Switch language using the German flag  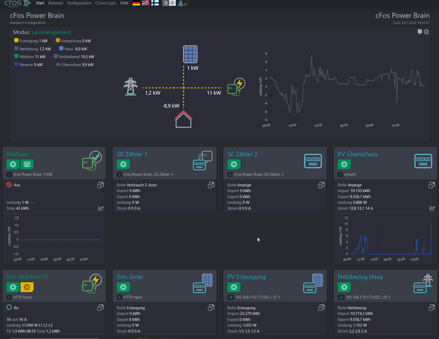click(136, 3)
